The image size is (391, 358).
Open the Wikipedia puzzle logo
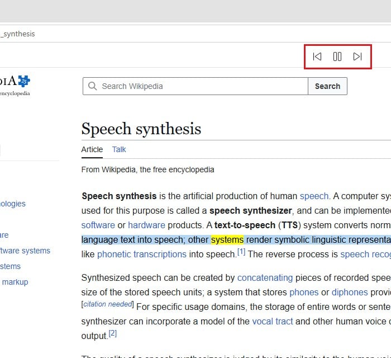[x=24, y=81]
